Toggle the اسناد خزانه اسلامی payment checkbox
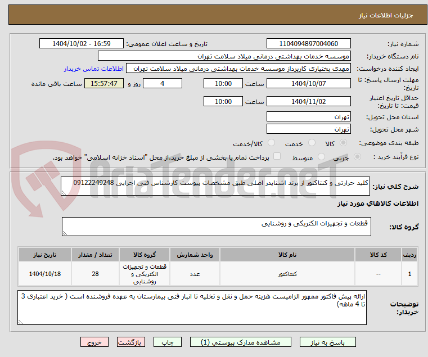The image size is (428, 357). pyautogui.click(x=277, y=156)
